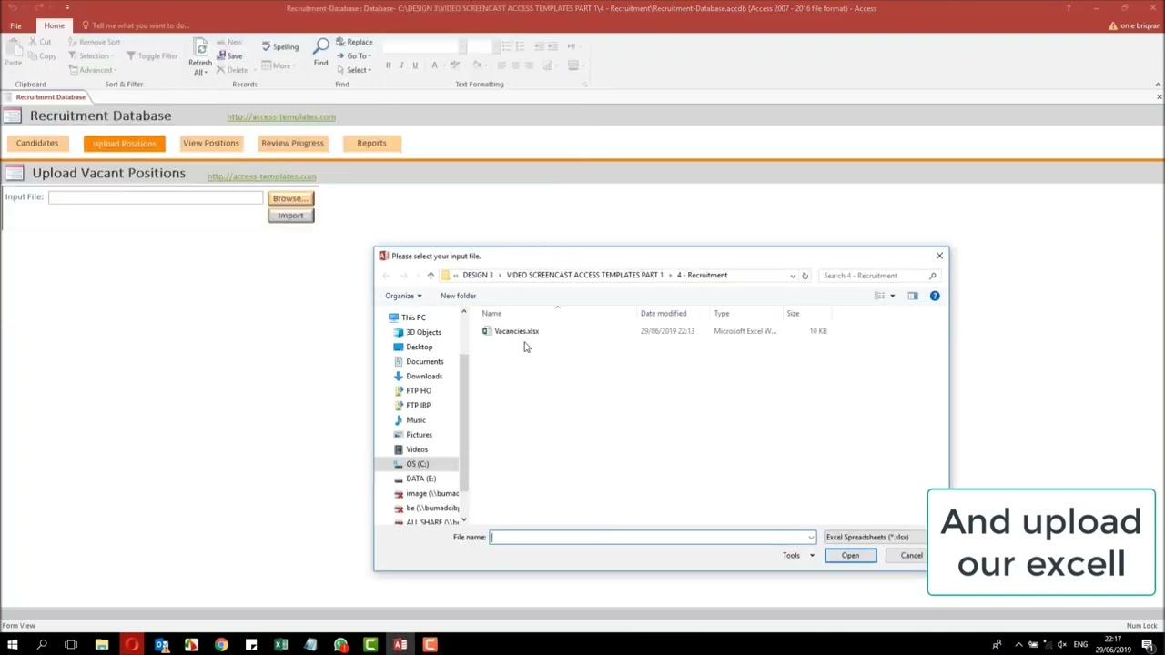Click the Import button

pos(290,216)
